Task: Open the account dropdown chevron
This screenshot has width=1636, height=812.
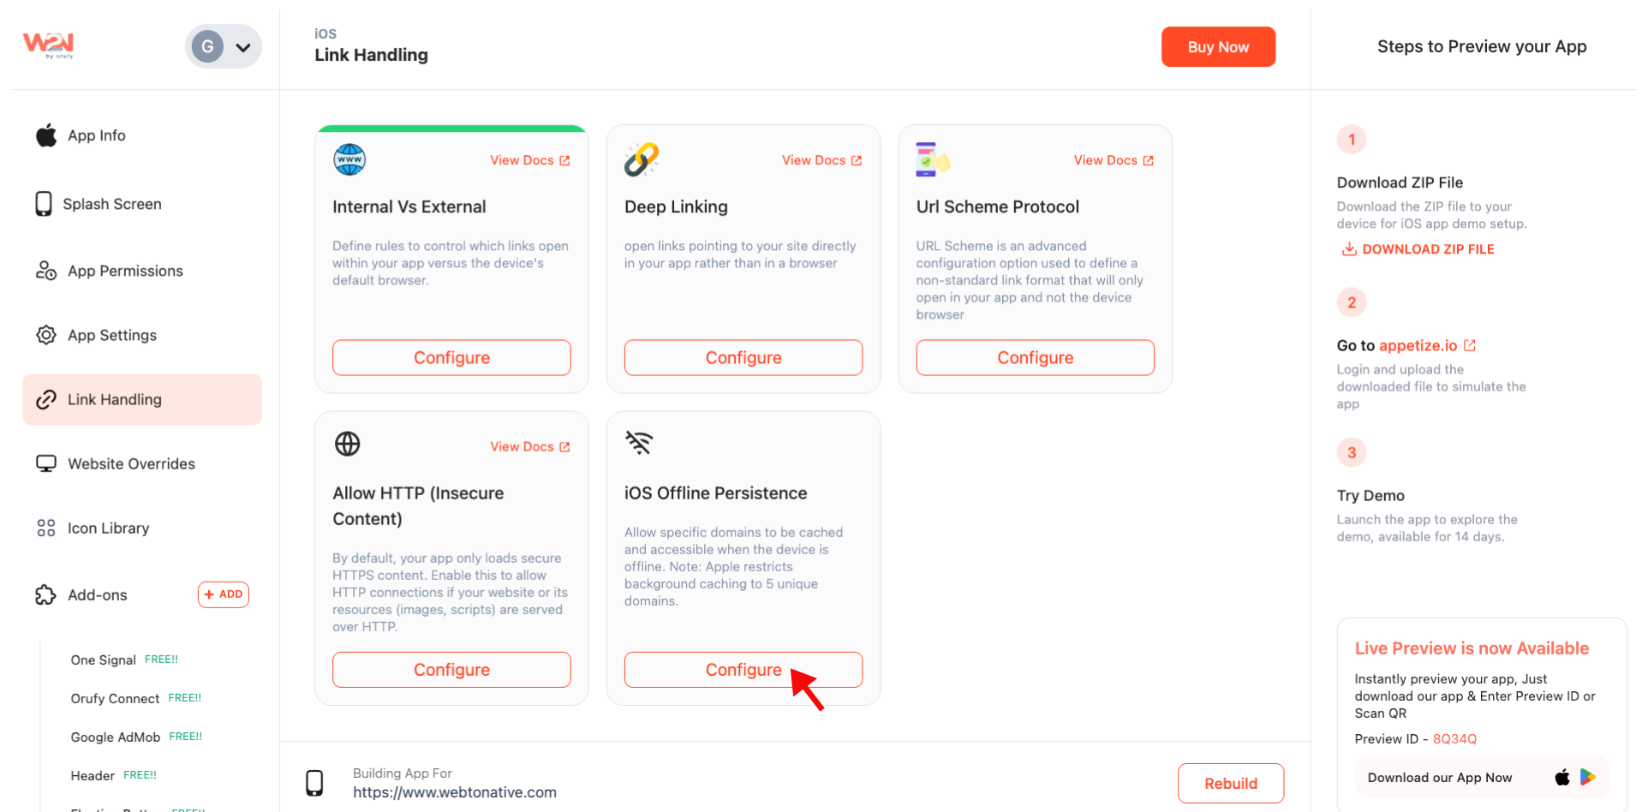Action: tap(243, 48)
